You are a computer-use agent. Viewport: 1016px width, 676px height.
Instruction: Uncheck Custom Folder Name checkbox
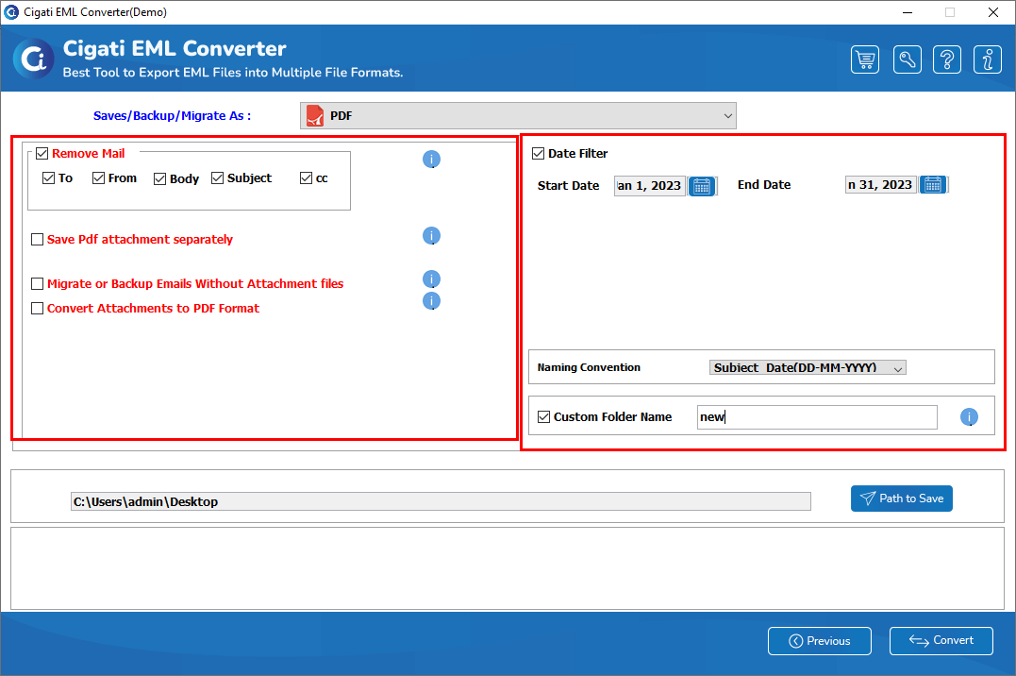(543, 416)
